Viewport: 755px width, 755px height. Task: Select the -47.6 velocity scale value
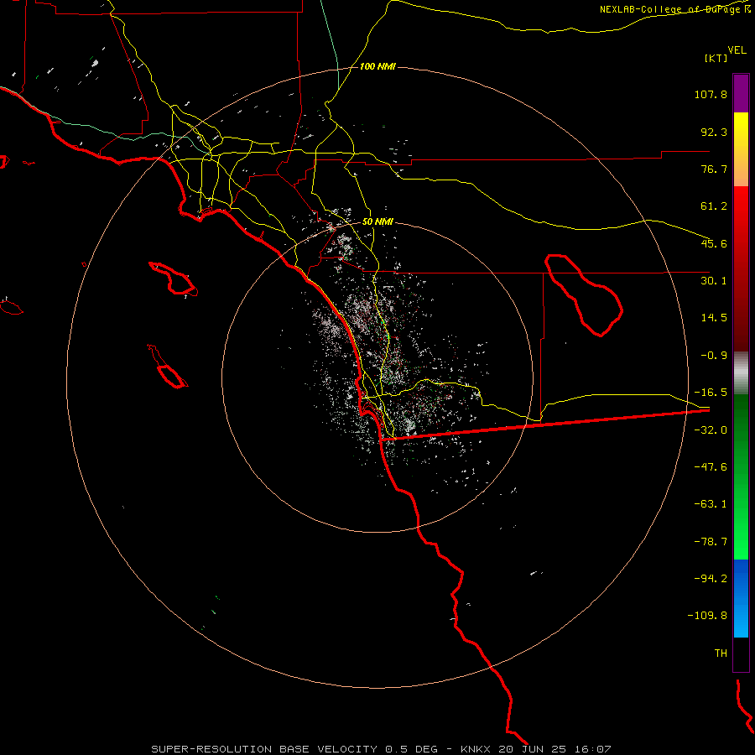pyautogui.click(x=711, y=467)
